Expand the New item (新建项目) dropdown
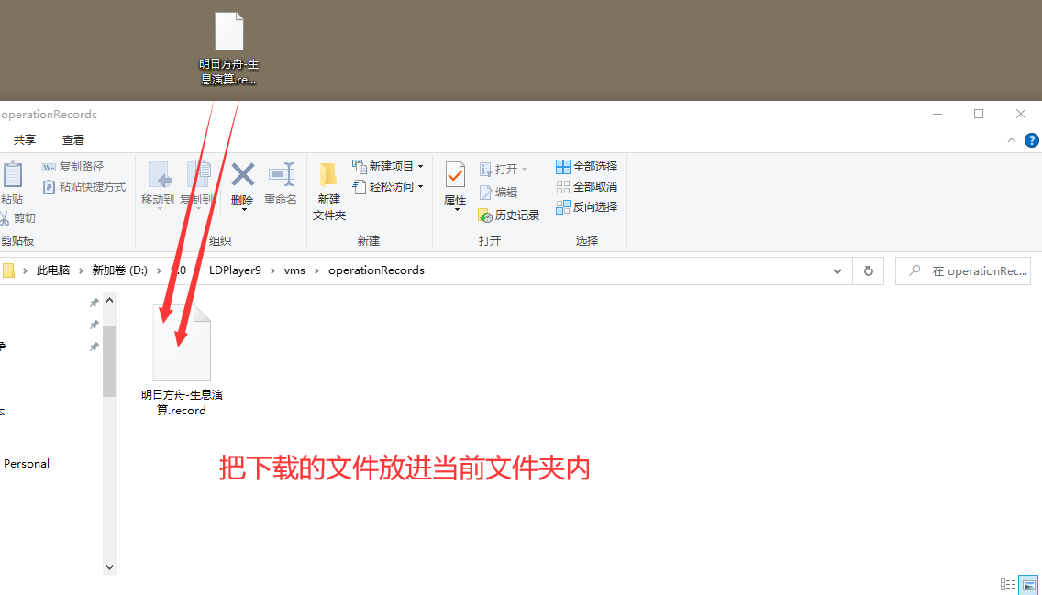The width and height of the screenshot is (1042, 595). [x=389, y=167]
